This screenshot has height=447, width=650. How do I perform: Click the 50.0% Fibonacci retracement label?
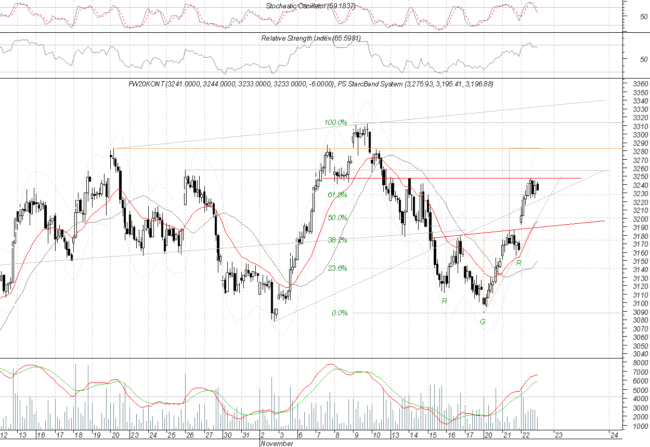(x=337, y=218)
